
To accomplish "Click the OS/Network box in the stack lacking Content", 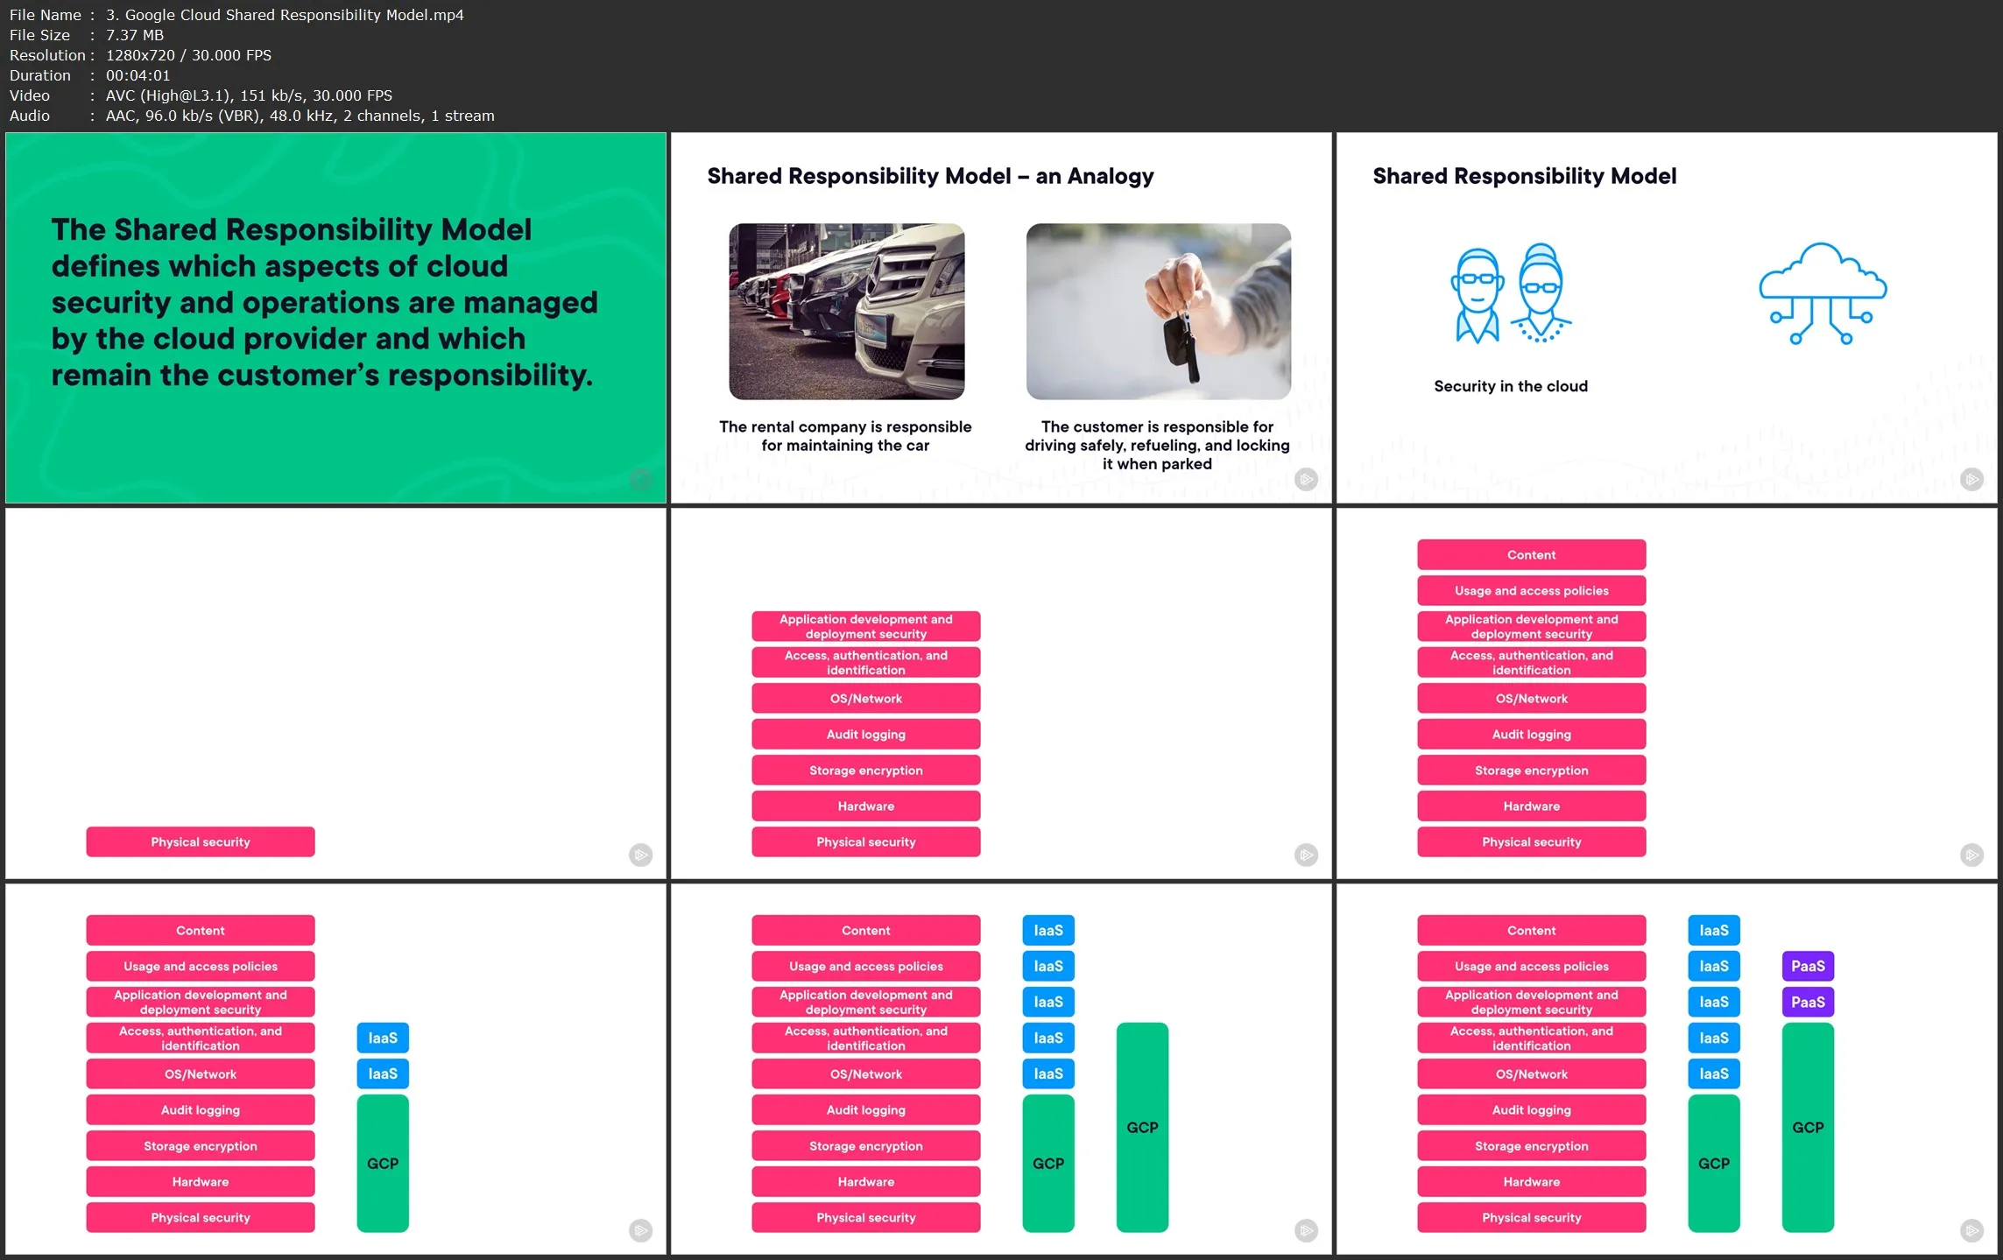I will [x=865, y=698].
